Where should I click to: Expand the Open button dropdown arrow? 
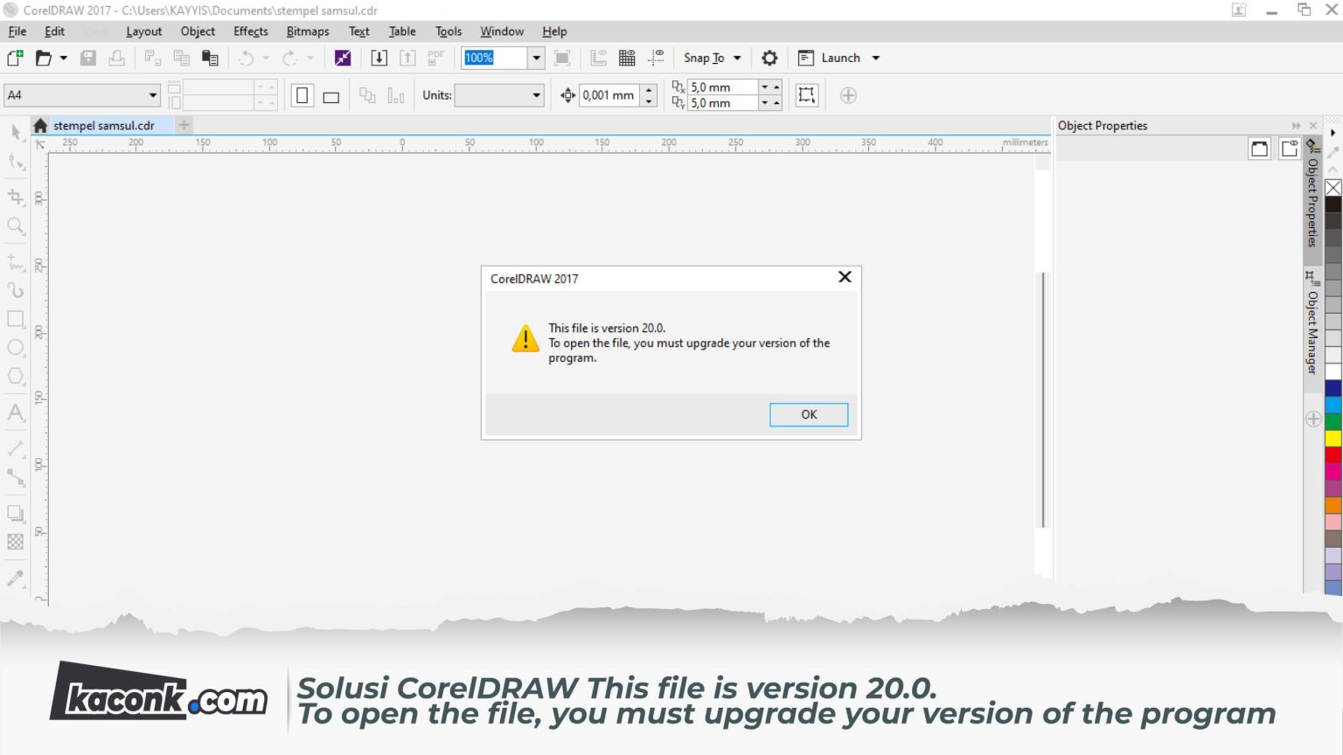tap(63, 58)
